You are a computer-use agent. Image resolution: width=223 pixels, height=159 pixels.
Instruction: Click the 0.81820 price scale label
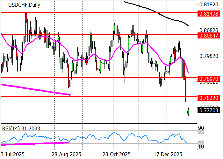208,5
